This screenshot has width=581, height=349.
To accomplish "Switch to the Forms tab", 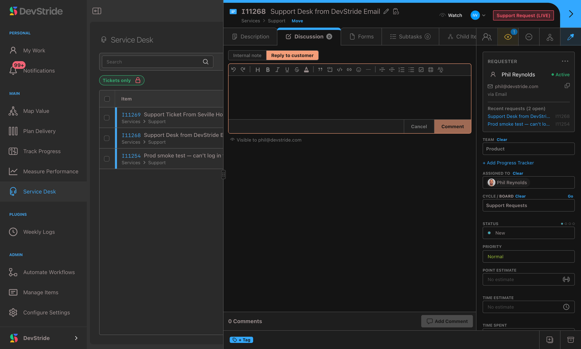I will tap(362, 37).
